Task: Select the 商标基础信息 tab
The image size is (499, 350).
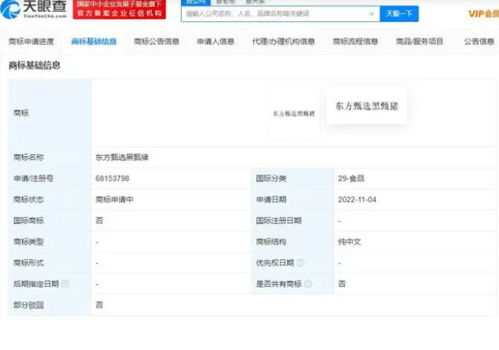Action: tap(93, 41)
